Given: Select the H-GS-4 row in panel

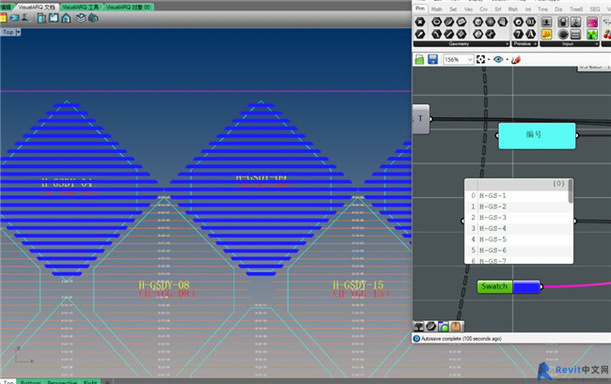Looking at the screenshot, I should point(518,228).
